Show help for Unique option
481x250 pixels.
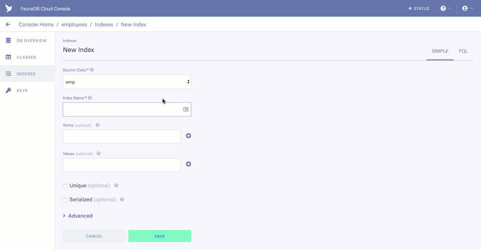pyautogui.click(x=116, y=185)
